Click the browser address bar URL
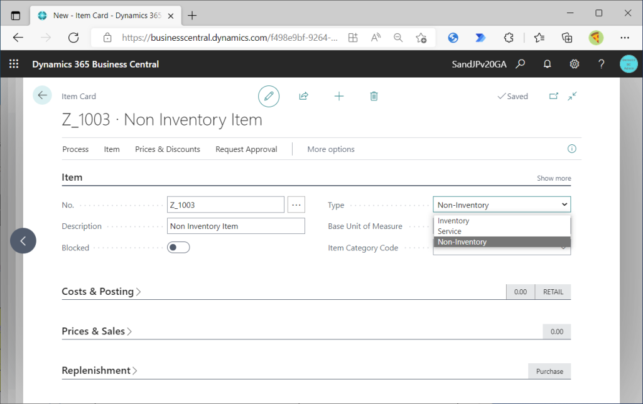Viewport: 643px width, 404px height. (230, 38)
